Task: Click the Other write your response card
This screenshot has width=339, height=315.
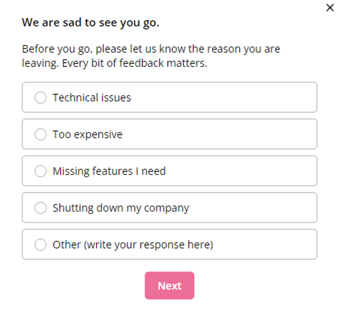Action: tap(169, 245)
